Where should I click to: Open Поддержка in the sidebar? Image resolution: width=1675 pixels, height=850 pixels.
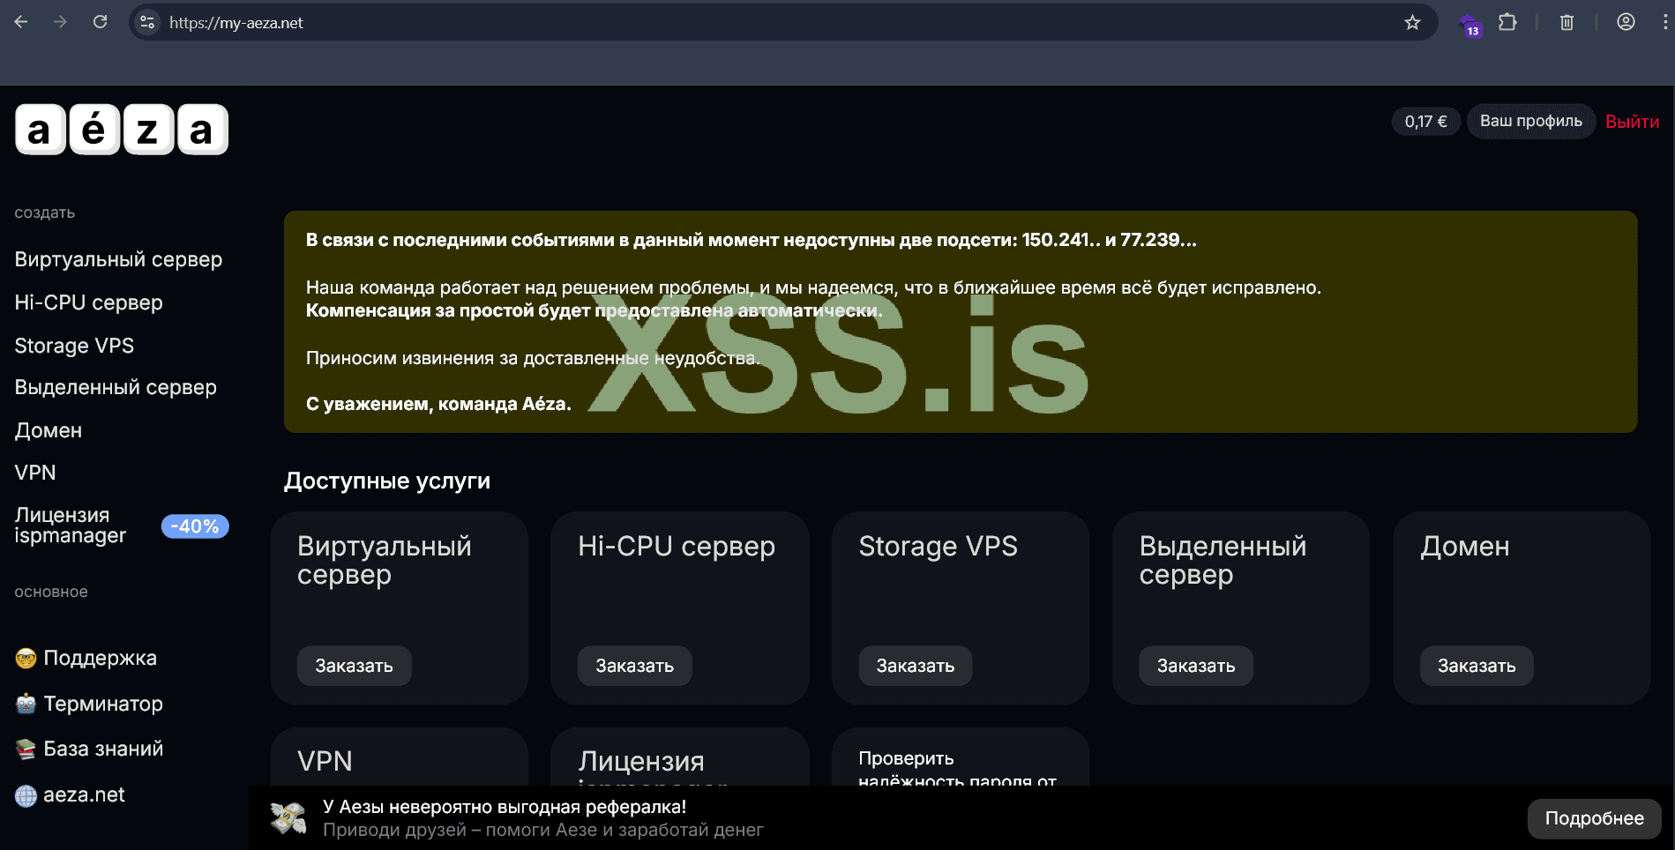(x=100, y=658)
